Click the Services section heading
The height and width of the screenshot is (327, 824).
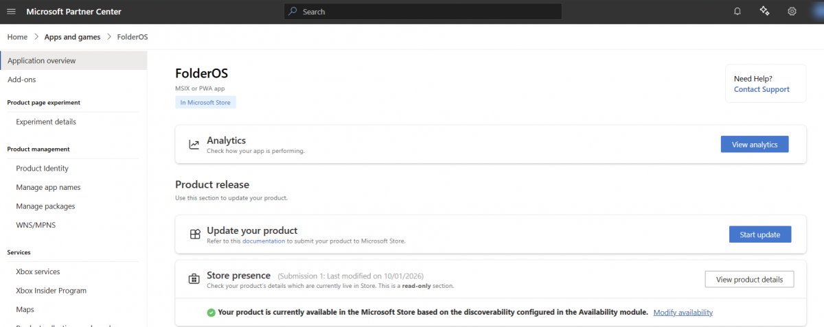19,252
